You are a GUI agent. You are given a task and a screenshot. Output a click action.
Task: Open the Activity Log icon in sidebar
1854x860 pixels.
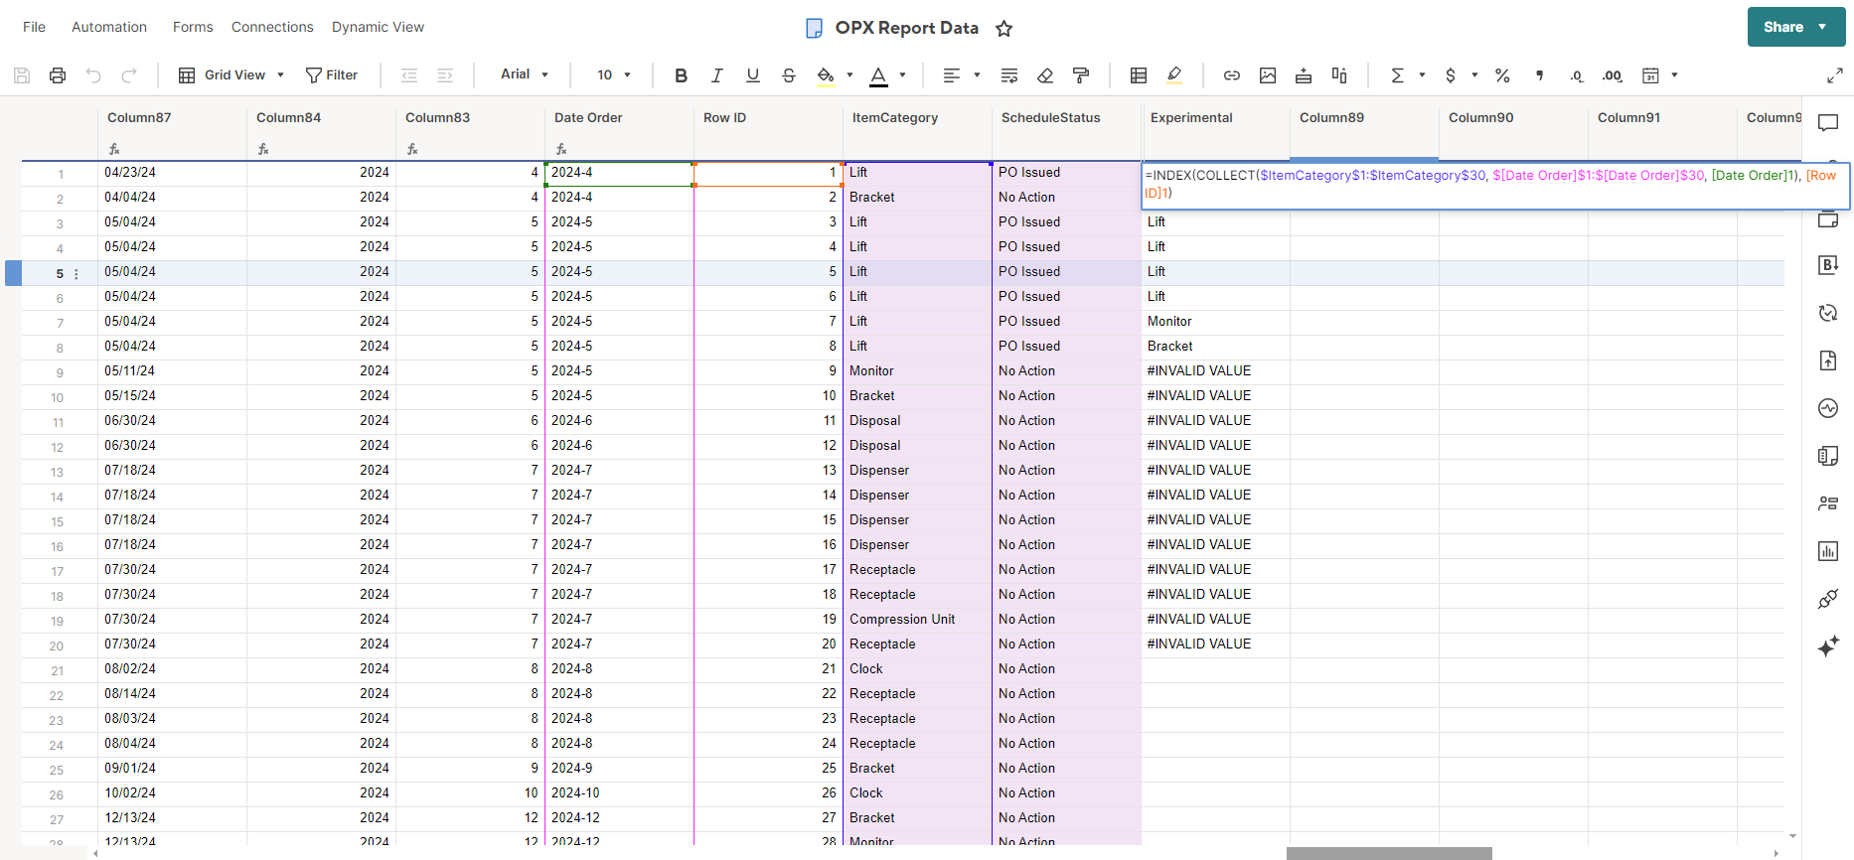point(1828,408)
